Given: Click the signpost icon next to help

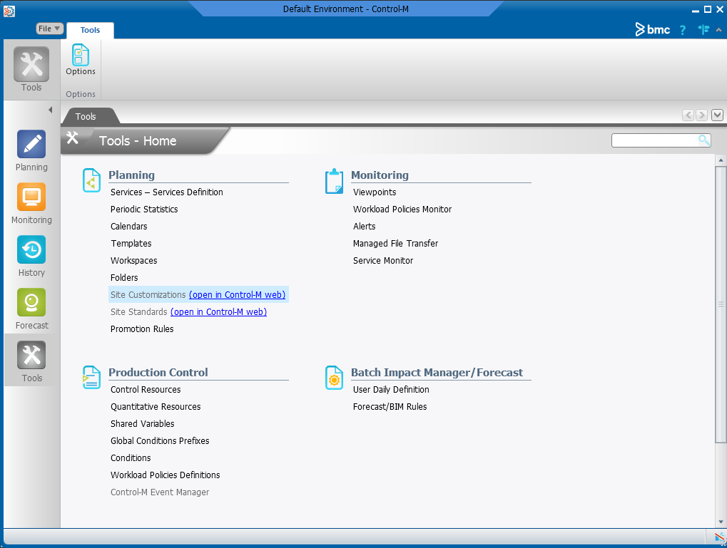Looking at the screenshot, I should pyautogui.click(x=703, y=30).
